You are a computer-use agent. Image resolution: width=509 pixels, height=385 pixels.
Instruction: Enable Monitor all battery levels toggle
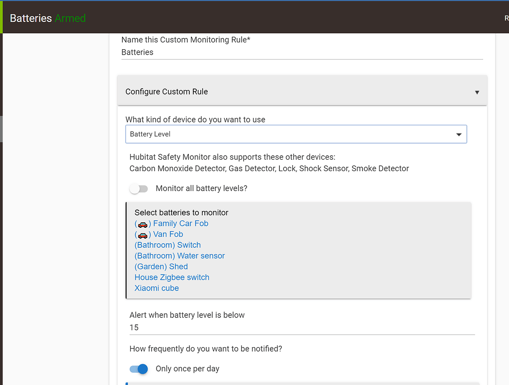[x=139, y=189]
